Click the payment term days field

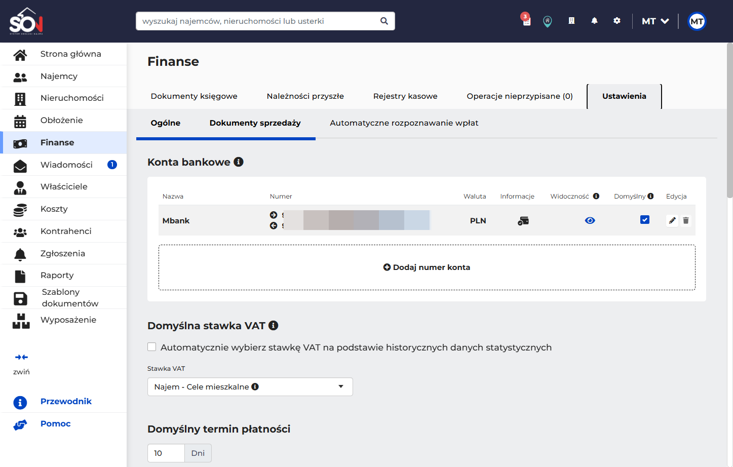pyautogui.click(x=166, y=453)
